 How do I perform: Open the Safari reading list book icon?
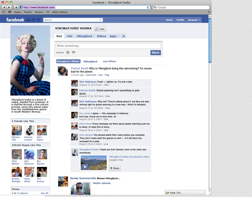4,12
